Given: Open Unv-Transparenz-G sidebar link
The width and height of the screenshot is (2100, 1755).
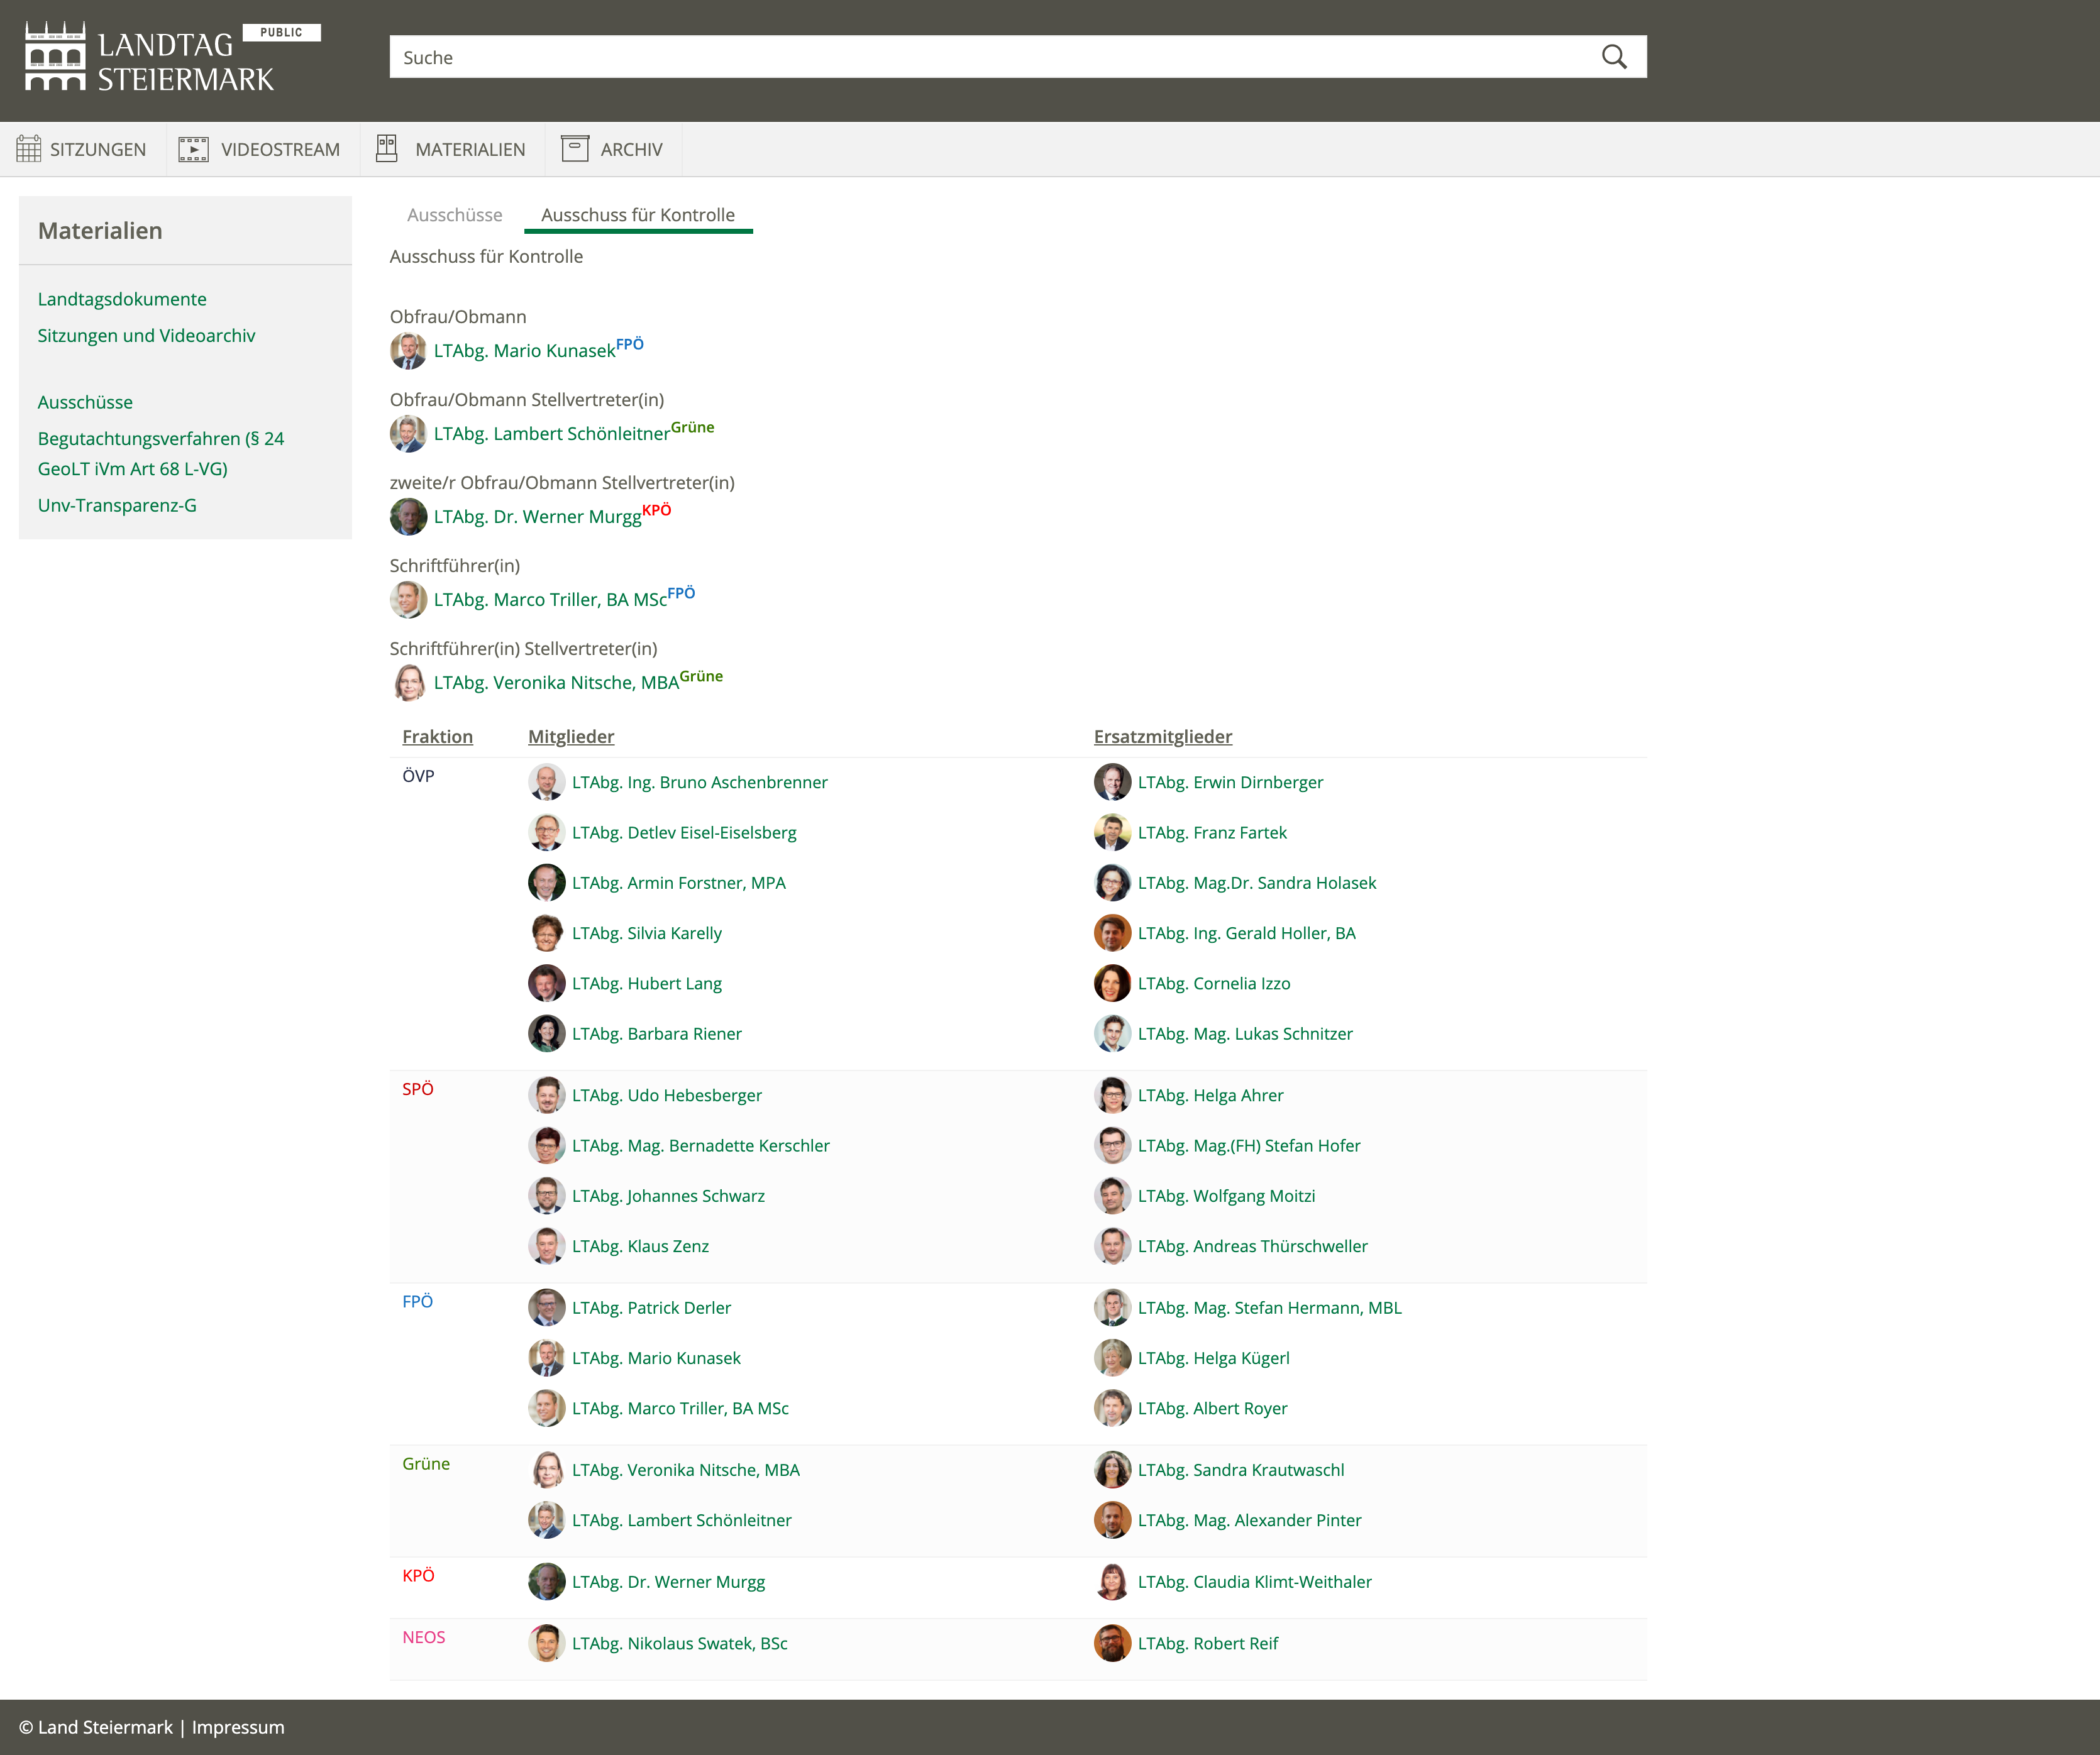Looking at the screenshot, I should 117,505.
